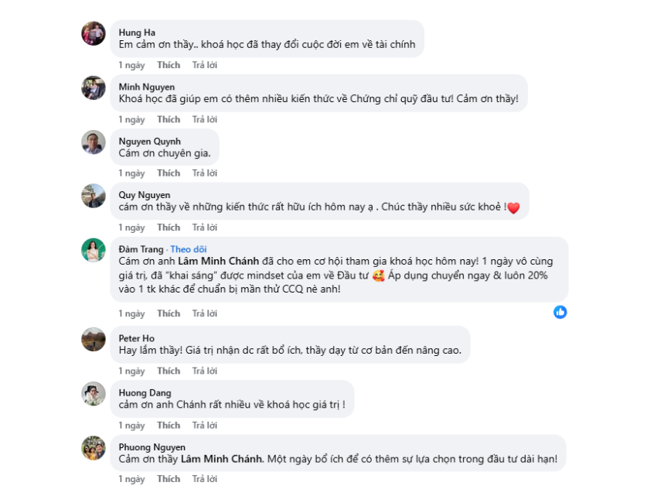Like Nguyen Quynh's comment
The image size is (657, 503).
[x=169, y=173]
